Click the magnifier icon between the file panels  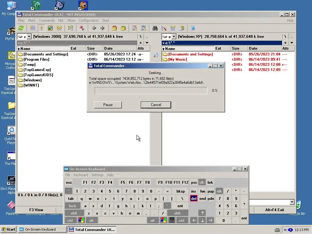[x=156, y=55]
